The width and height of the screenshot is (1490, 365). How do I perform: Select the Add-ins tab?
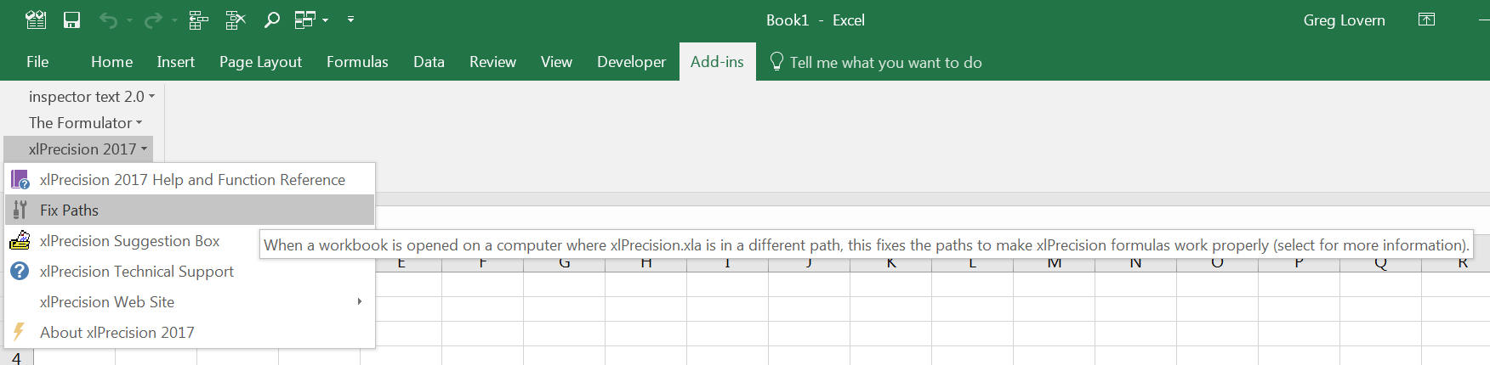[x=717, y=62]
